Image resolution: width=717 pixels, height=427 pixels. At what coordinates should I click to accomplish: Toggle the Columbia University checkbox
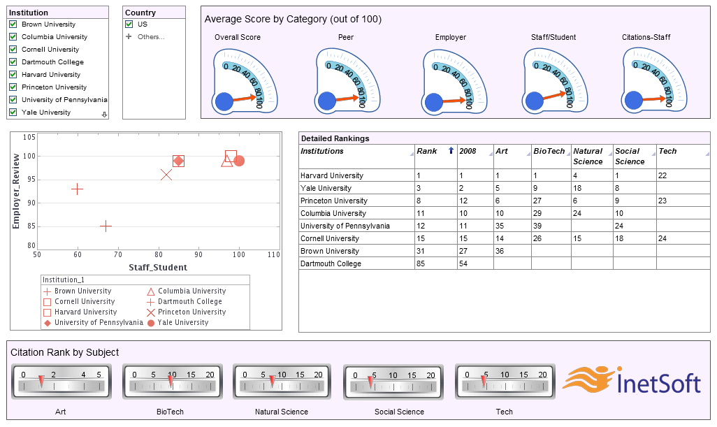coord(13,36)
